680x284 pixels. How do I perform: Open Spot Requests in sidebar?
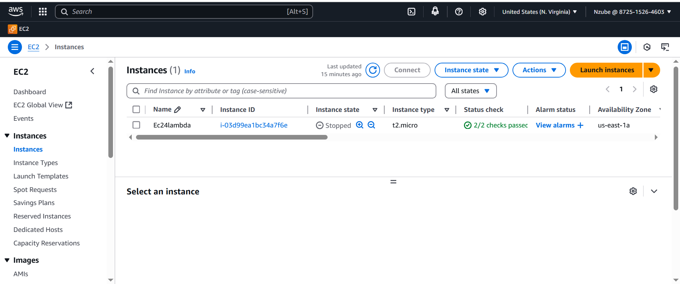pos(35,190)
